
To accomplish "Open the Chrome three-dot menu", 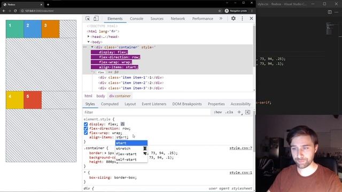I will pyautogui.click(x=252, y=11).
